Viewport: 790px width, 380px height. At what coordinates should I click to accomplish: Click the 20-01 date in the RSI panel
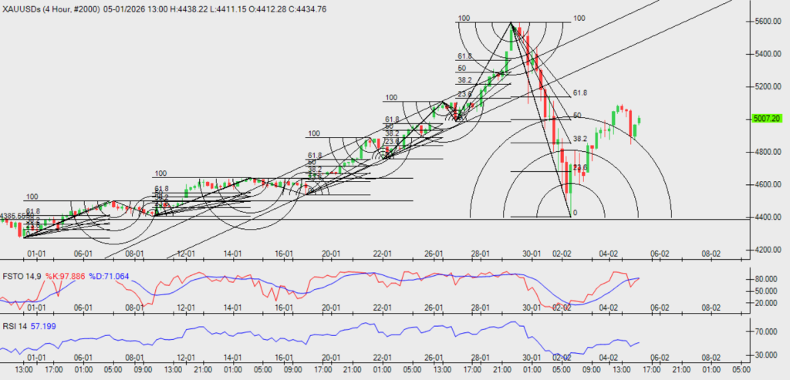coord(332,358)
